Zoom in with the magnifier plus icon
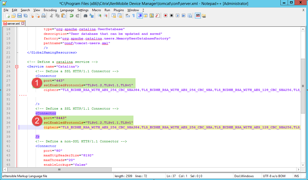This screenshot has height=180, width=308. (x=100, y=16)
